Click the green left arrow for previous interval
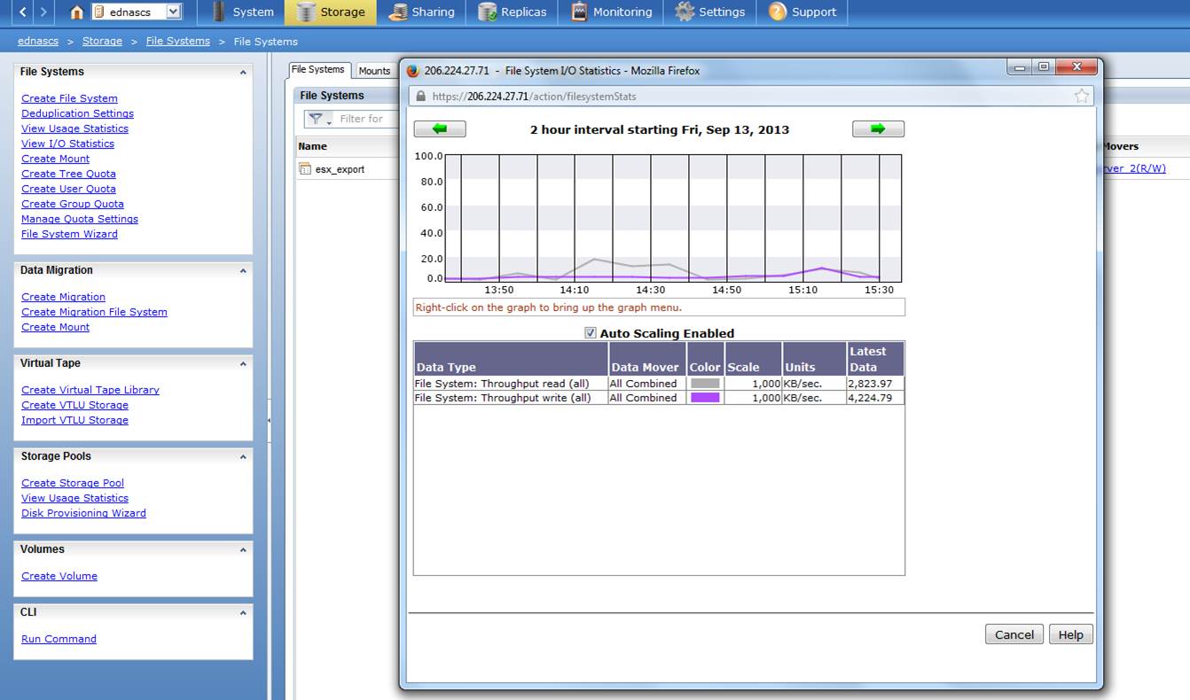 (x=440, y=129)
